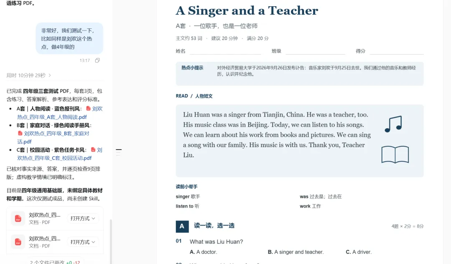Open 刘欢热点_四年级_B套_家庭对话.pdf link
This screenshot has width=451, height=264.
pyautogui.click(x=53, y=137)
